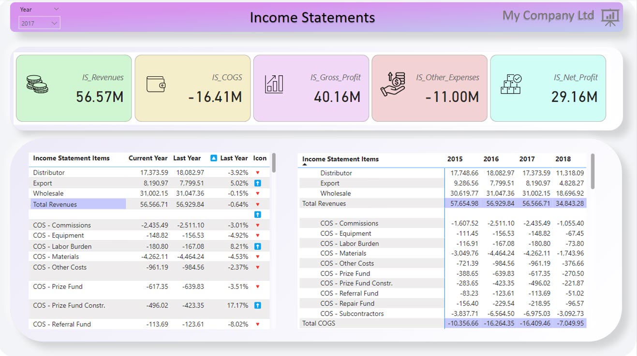Select the highlighted Total Revenues row label in the Current Year table
The image size is (637, 356).
click(x=78, y=204)
